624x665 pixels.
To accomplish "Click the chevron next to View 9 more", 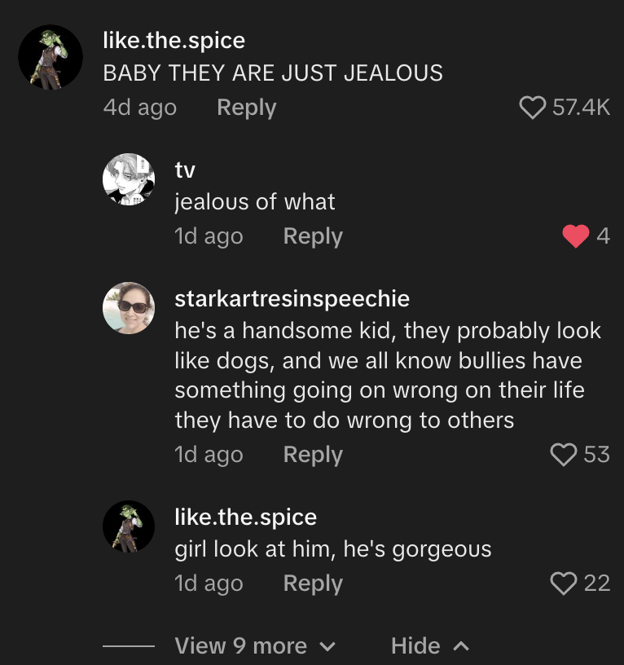I will 327,647.
